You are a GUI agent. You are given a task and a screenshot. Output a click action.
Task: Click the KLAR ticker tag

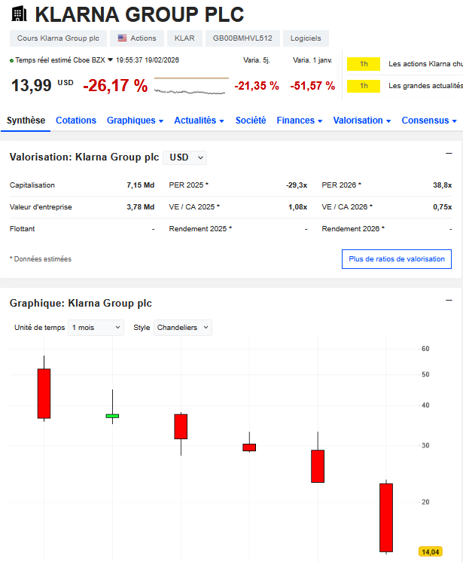pos(184,38)
